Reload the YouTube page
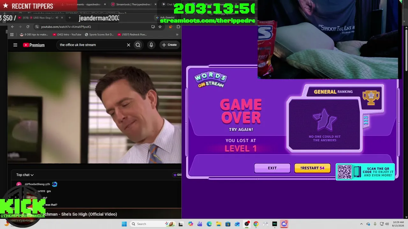Screen dimensions: 408x229 click(28, 27)
